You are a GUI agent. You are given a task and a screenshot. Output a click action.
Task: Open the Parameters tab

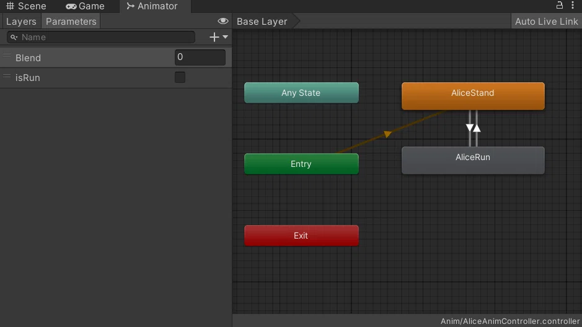tap(71, 22)
